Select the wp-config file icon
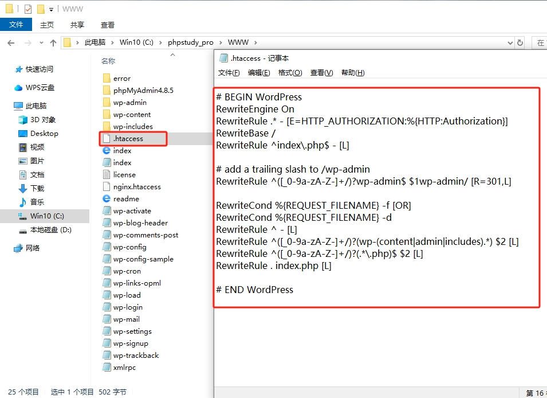The image size is (547, 398). (107, 247)
